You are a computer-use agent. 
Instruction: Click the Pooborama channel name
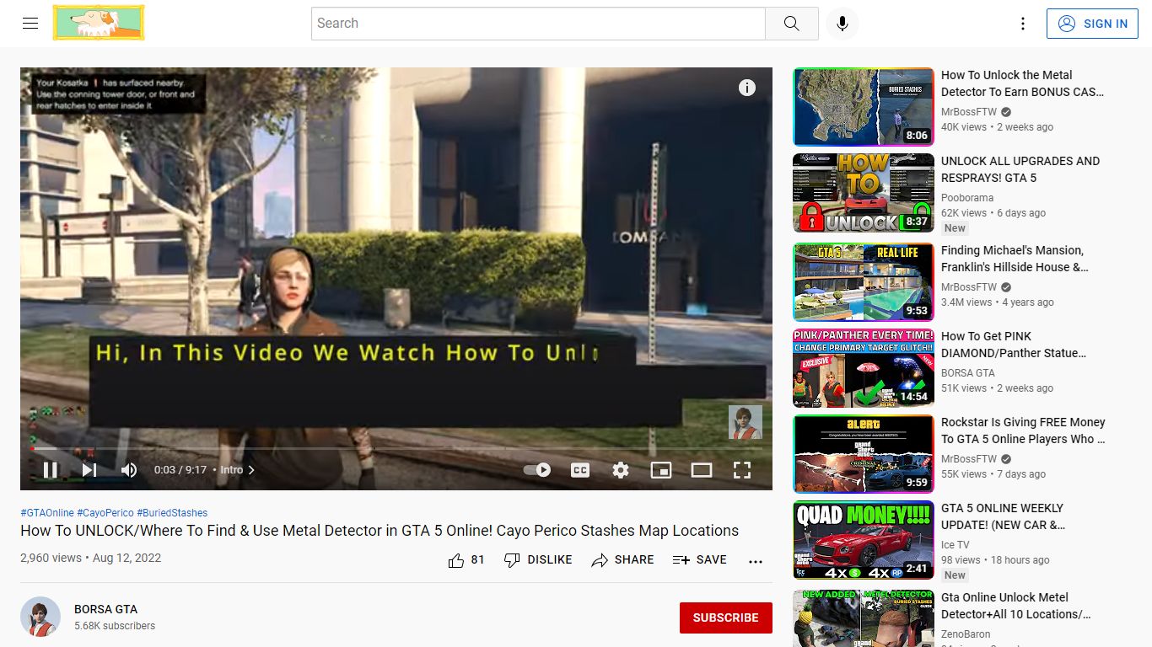click(x=967, y=198)
